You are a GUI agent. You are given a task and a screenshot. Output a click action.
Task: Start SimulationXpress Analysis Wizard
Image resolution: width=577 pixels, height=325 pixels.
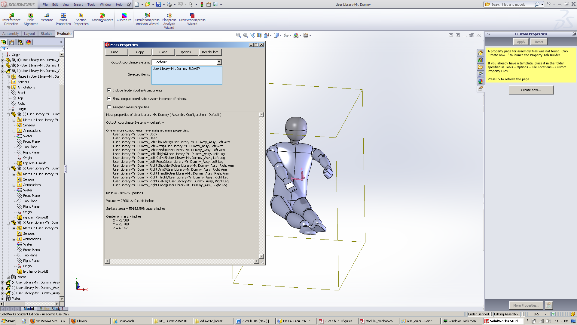[x=147, y=19]
